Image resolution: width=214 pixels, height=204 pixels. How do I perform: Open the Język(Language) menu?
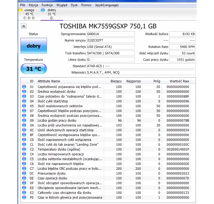[x=107, y=5]
